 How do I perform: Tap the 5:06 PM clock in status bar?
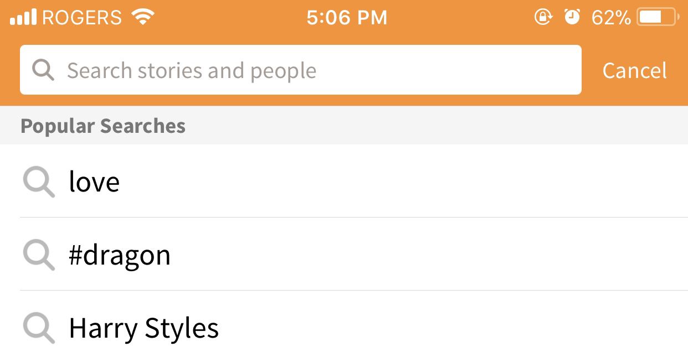coord(347,17)
